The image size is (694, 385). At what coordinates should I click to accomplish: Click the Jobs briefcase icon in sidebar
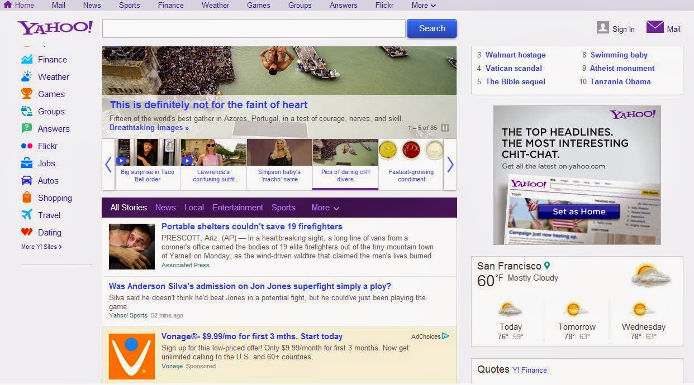(27, 163)
